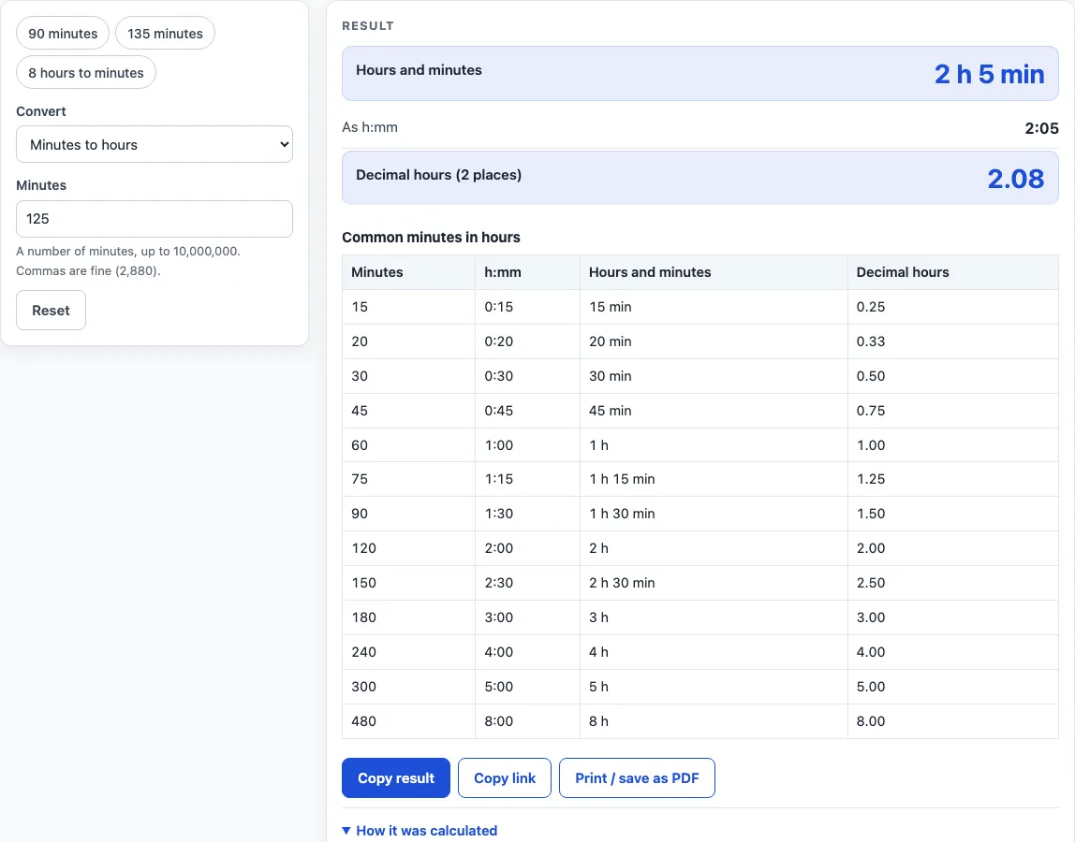Click the 4.00 decimal hours cell

pos(953,652)
